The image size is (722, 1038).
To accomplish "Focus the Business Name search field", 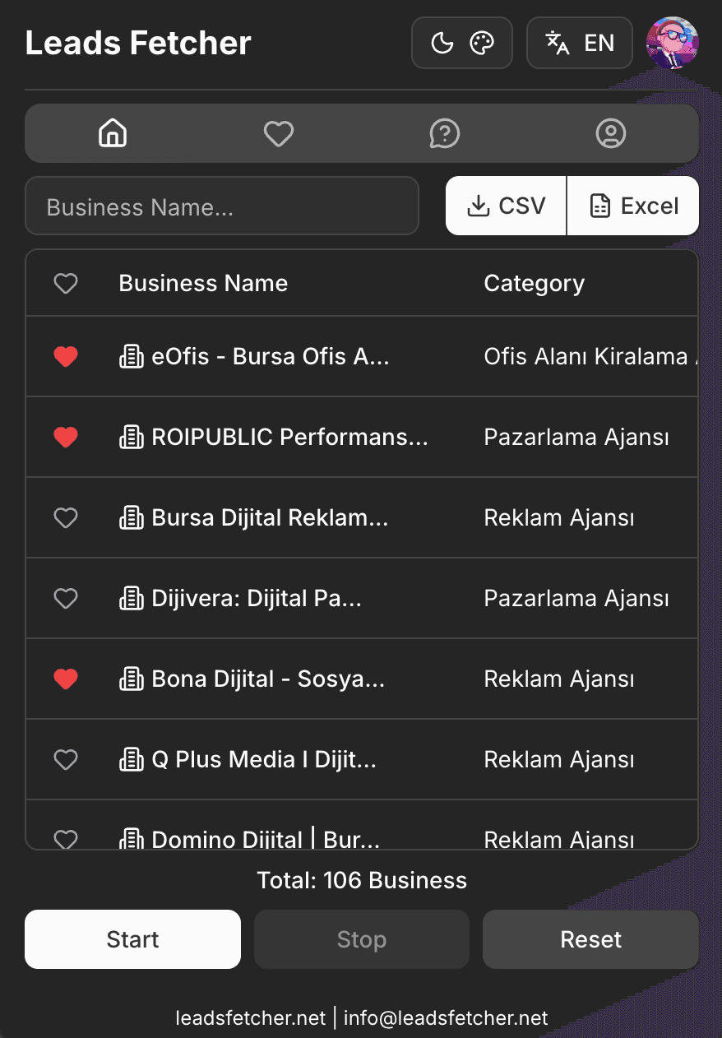I will pyautogui.click(x=222, y=206).
